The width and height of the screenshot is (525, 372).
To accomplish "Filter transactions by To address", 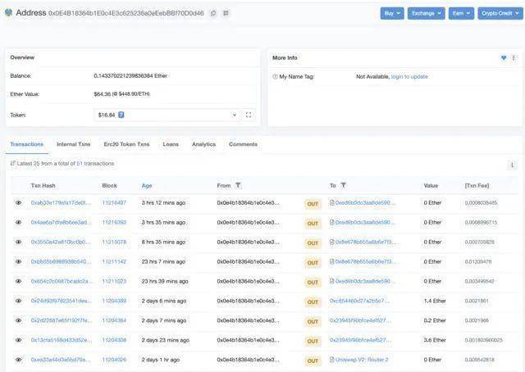I will point(343,185).
